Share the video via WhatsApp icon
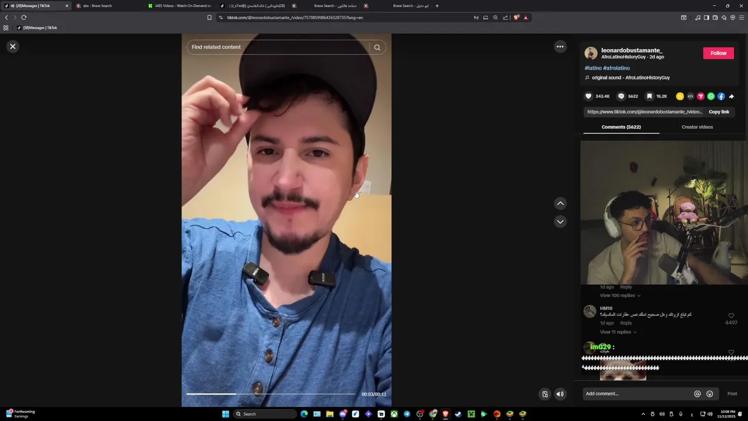The height and width of the screenshot is (421, 748). [x=711, y=96]
